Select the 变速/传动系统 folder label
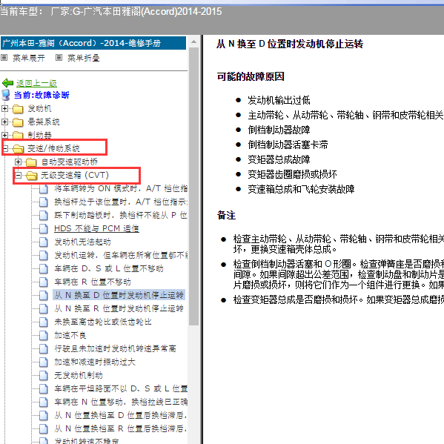 click(x=53, y=148)
